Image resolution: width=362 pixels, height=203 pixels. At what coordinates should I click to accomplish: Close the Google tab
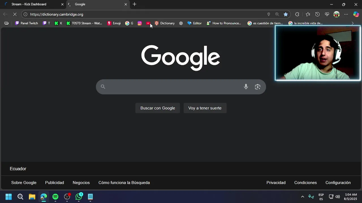click(x=126, y=4)
